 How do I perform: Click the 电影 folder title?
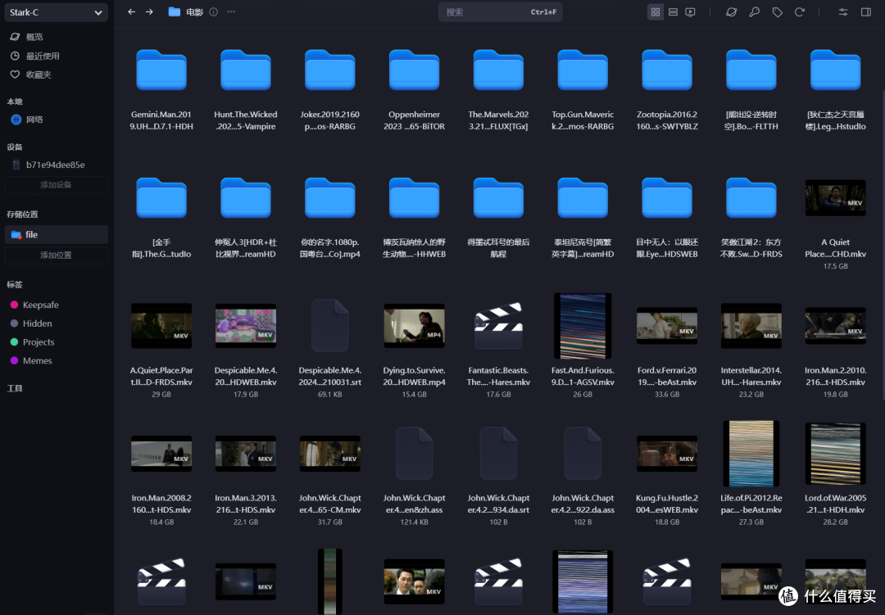tap(195, 11)
